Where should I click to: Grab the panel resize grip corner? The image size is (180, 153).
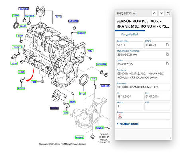point(170,139)
